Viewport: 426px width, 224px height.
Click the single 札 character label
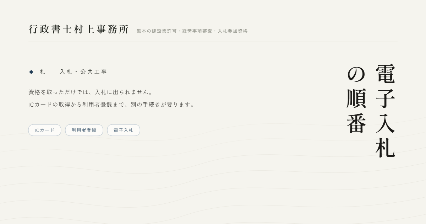43,72
